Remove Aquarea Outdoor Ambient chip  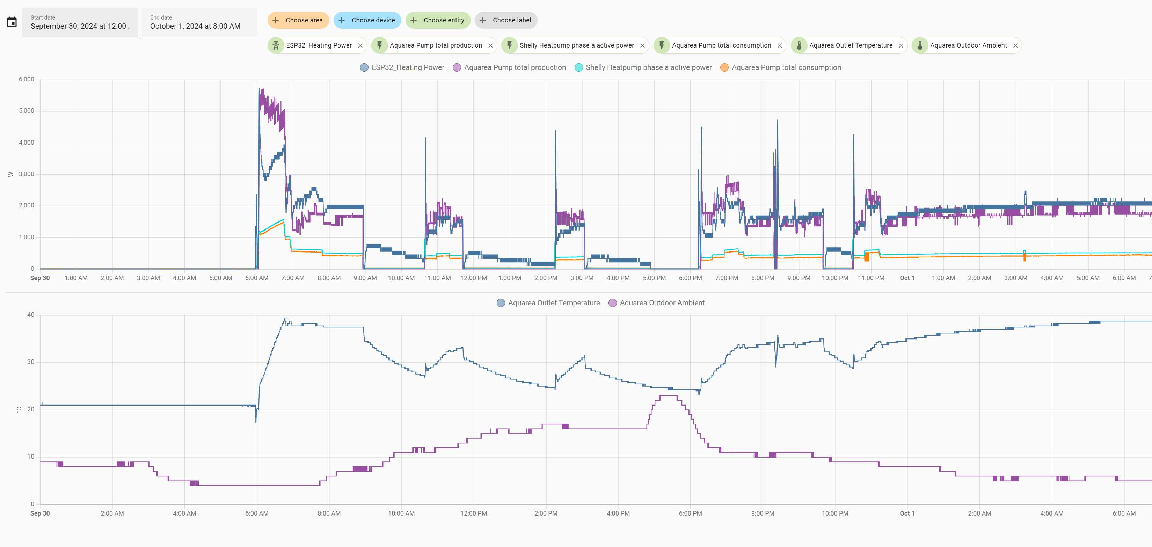(x=1015, y=46)
